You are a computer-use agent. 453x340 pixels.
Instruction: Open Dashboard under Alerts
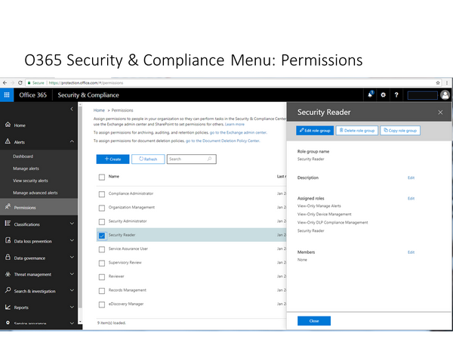coord(23,156)
